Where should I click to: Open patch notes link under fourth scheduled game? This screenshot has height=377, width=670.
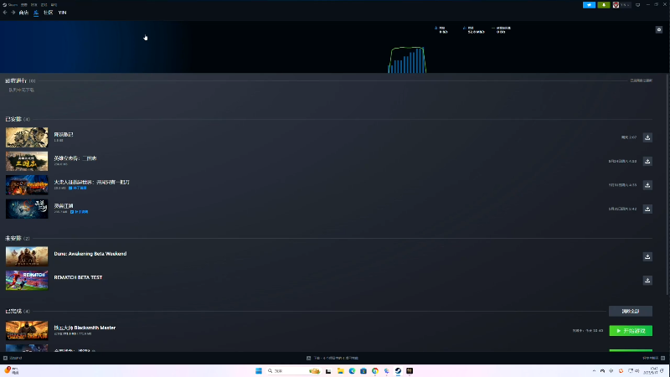[x=80, y=212]
